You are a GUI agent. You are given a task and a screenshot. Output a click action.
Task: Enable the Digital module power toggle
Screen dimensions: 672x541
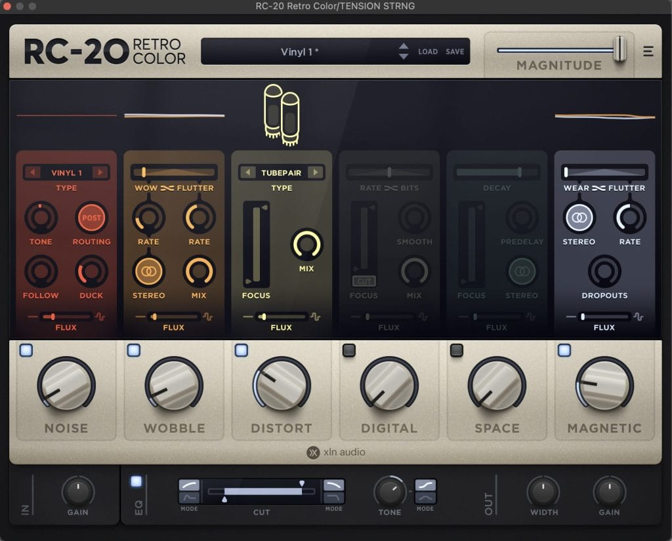[349, 350]
